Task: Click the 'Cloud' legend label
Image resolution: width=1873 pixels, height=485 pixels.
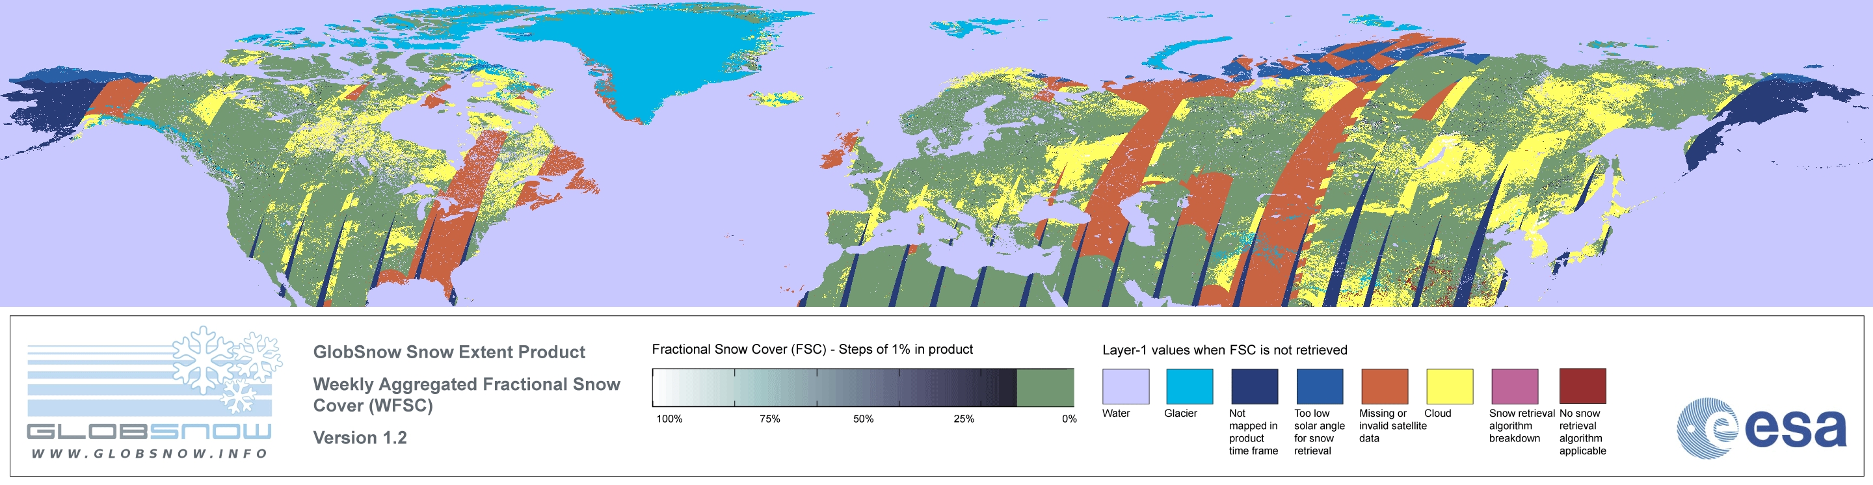Action: coord(1437,413)
